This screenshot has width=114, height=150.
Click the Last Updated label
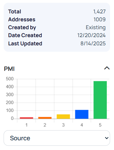25,44
